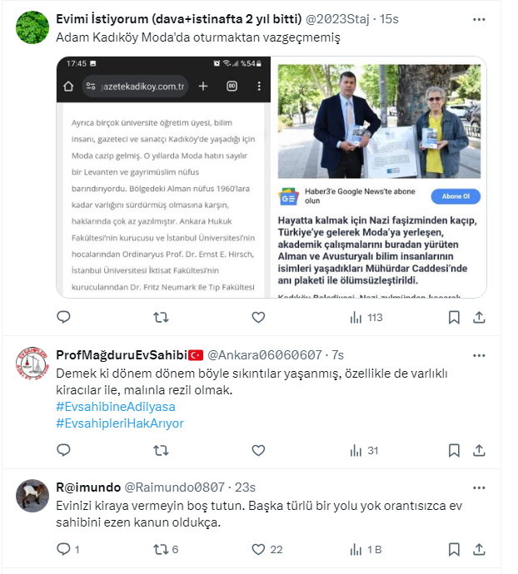The image size is (518, 574).
Task: Bookmark the Evimi İstiyorum tweet
Action: 454,318
